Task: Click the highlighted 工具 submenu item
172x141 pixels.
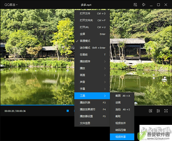Action: pyautogui.click(x=92, y=96)
